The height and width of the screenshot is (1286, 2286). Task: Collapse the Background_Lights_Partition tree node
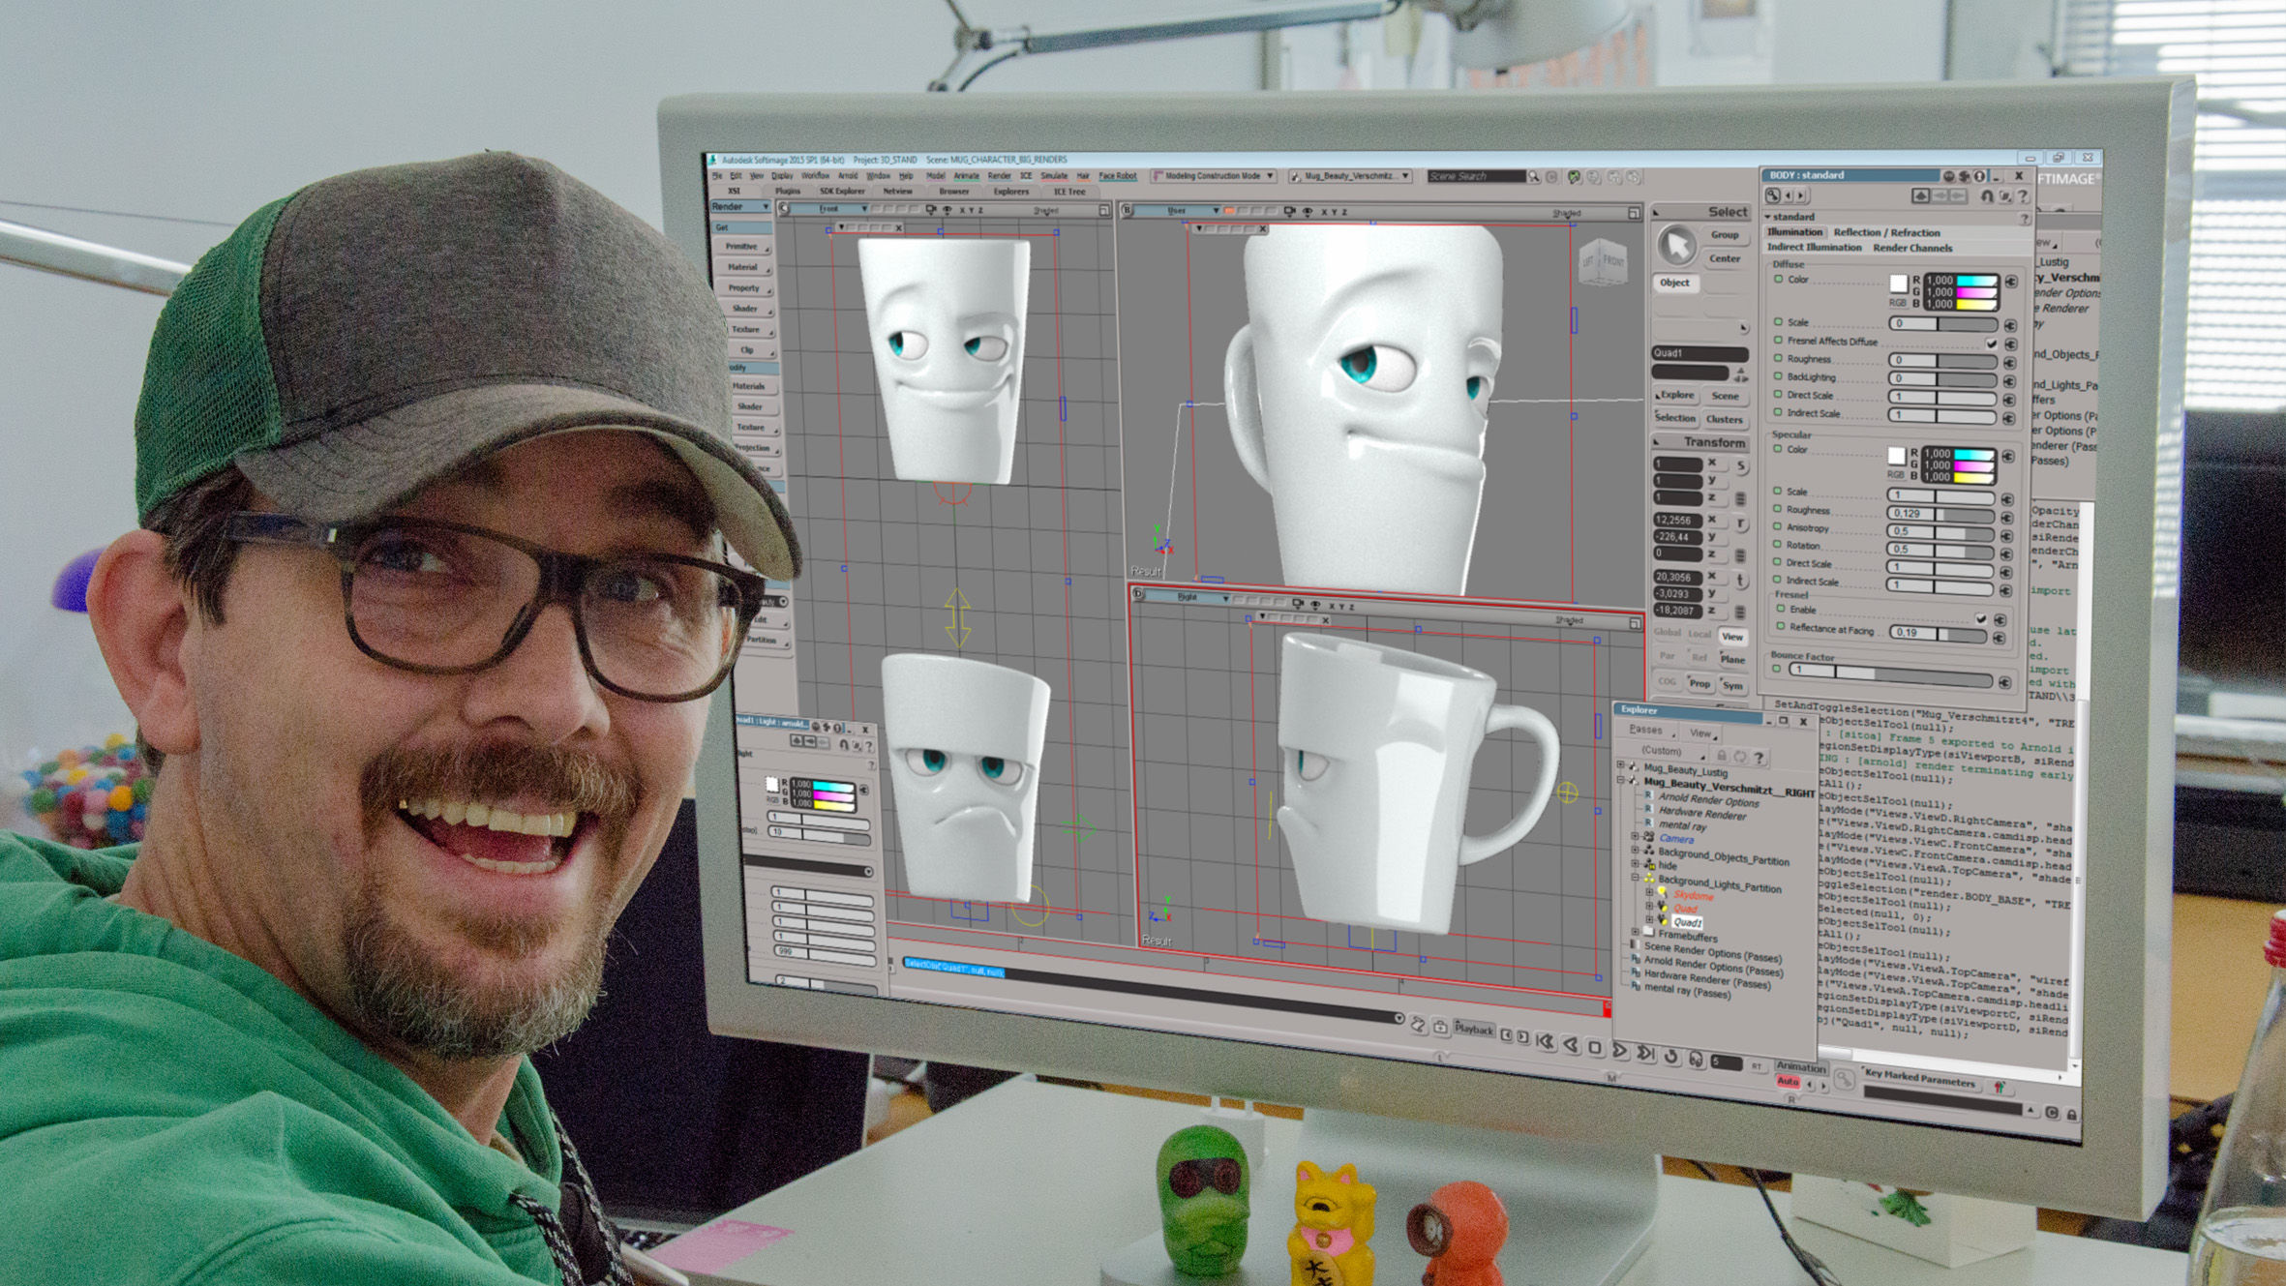click(x=1637, y=877)
